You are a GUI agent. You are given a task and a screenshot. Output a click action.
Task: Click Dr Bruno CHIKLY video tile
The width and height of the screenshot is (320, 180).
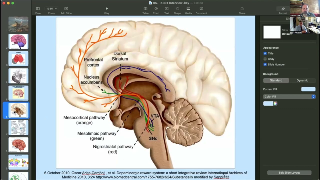point(305,8)
